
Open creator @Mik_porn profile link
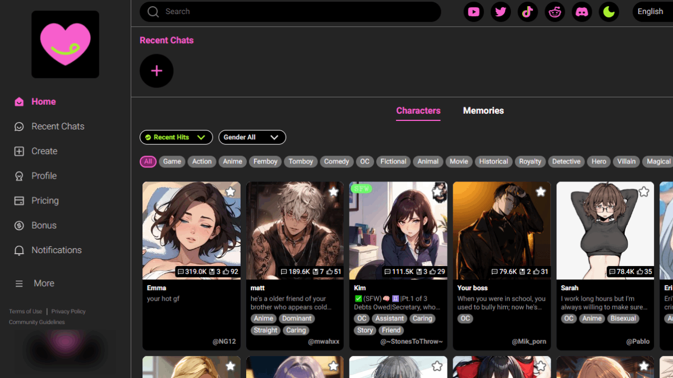click(x=529, y=342)
